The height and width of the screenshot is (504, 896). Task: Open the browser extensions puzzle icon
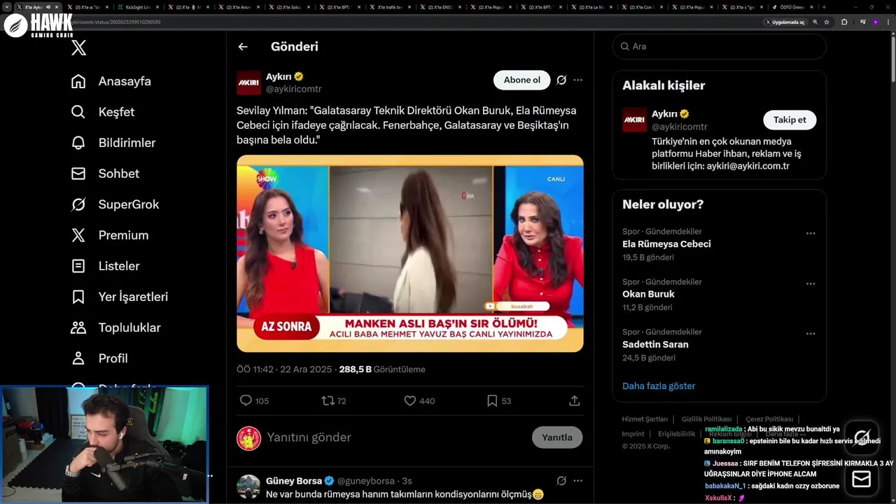pyautogui.click(x=844, y=22)
